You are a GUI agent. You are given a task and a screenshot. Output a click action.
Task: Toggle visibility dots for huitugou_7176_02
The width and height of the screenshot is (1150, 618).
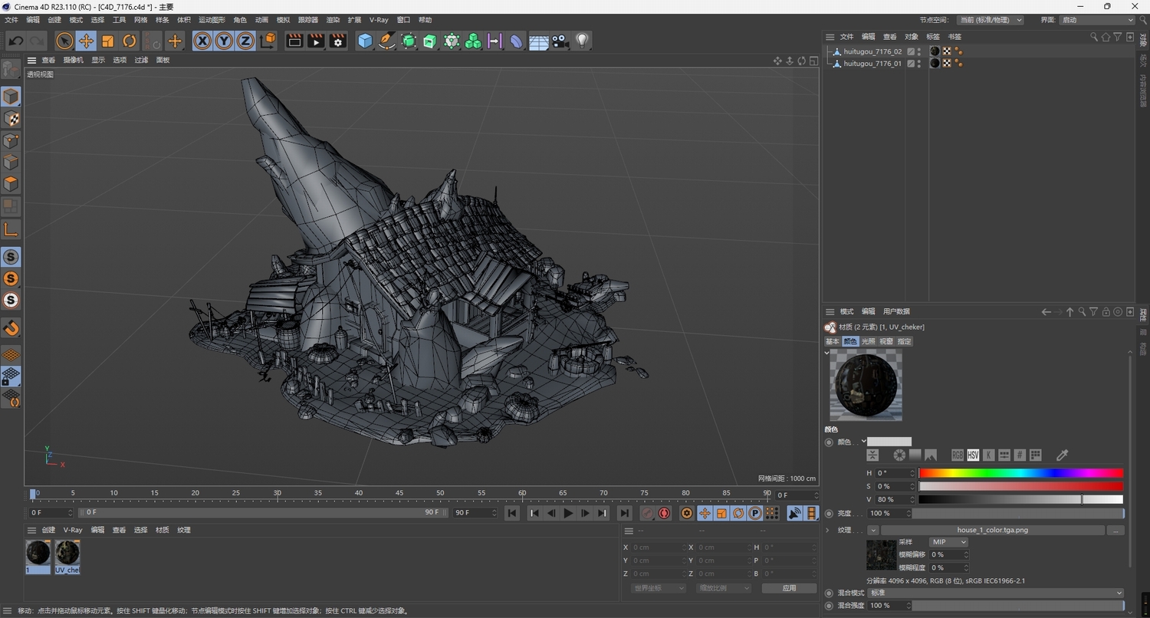click(919, 51)
